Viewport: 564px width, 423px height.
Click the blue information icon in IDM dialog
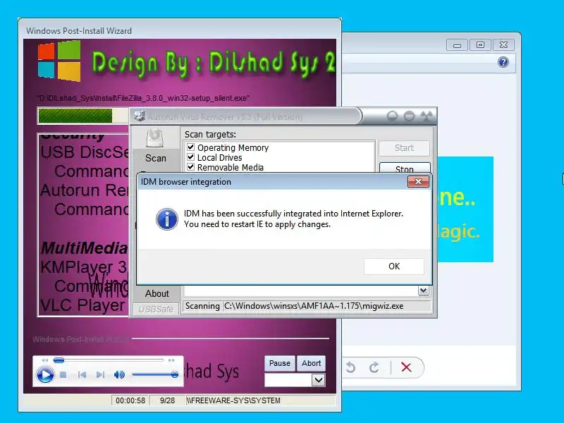point(167,219)
